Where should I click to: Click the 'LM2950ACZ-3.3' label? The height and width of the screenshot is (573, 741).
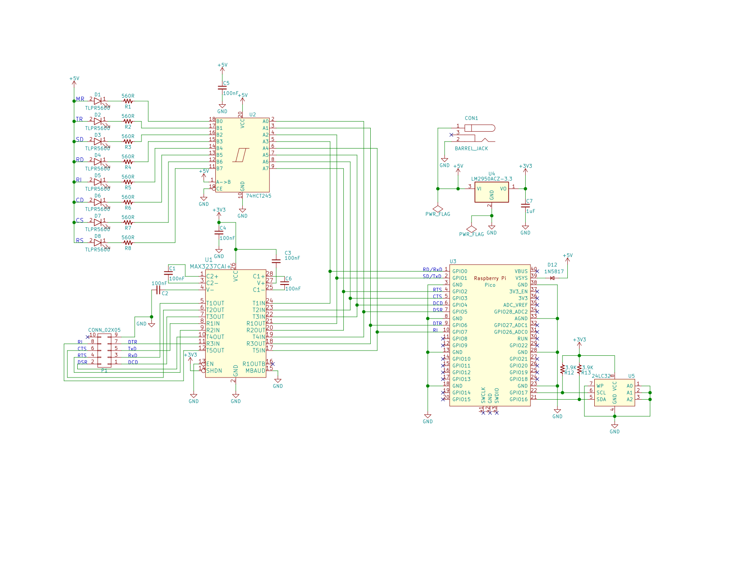tap(492, 179)
